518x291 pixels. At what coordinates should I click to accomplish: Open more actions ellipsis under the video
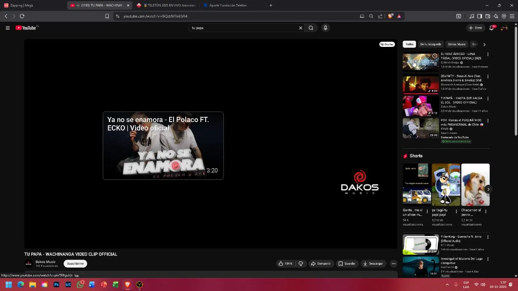393,264
